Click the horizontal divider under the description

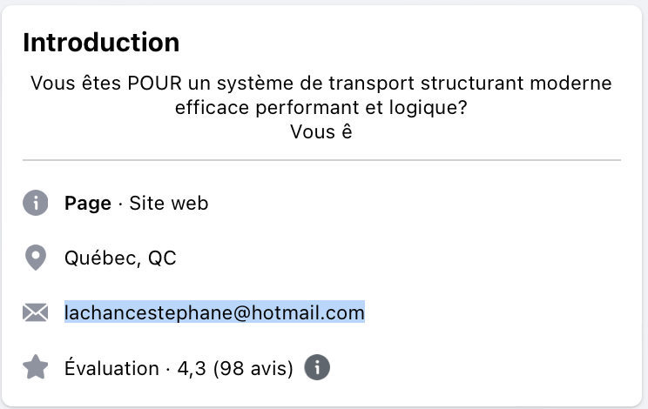321,160
